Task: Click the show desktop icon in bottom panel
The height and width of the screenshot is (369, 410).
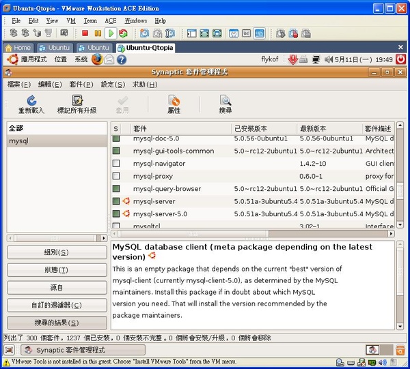Action: [x=9, y=350]
